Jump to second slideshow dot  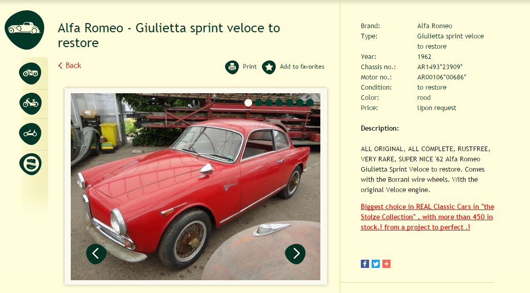(x=258, y=102)
